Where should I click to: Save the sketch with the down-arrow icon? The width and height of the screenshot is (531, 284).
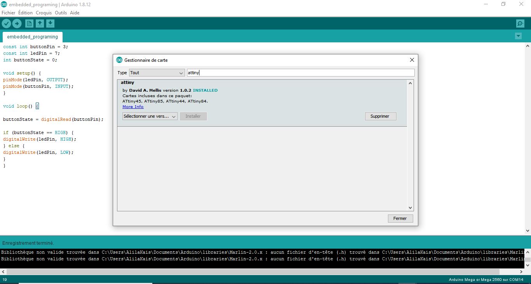pos(50,24)
